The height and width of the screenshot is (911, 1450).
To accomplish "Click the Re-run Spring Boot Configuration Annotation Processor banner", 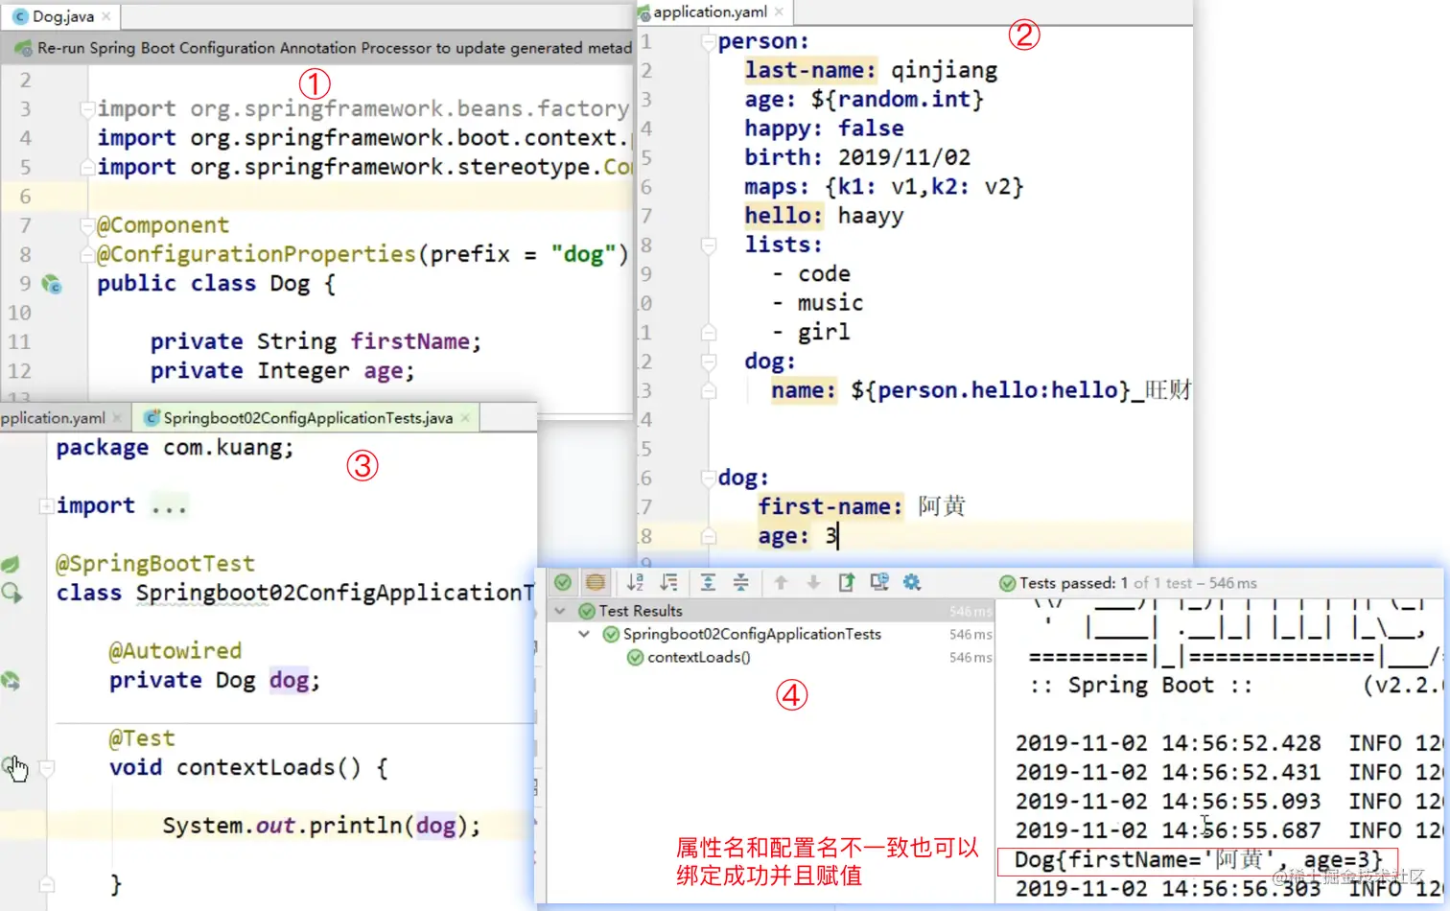I will click(334, 48).
